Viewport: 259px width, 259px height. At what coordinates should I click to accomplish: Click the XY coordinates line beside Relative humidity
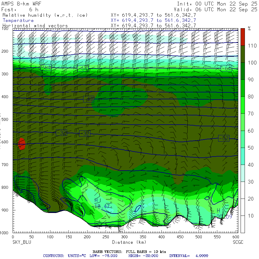click(153, 15)
